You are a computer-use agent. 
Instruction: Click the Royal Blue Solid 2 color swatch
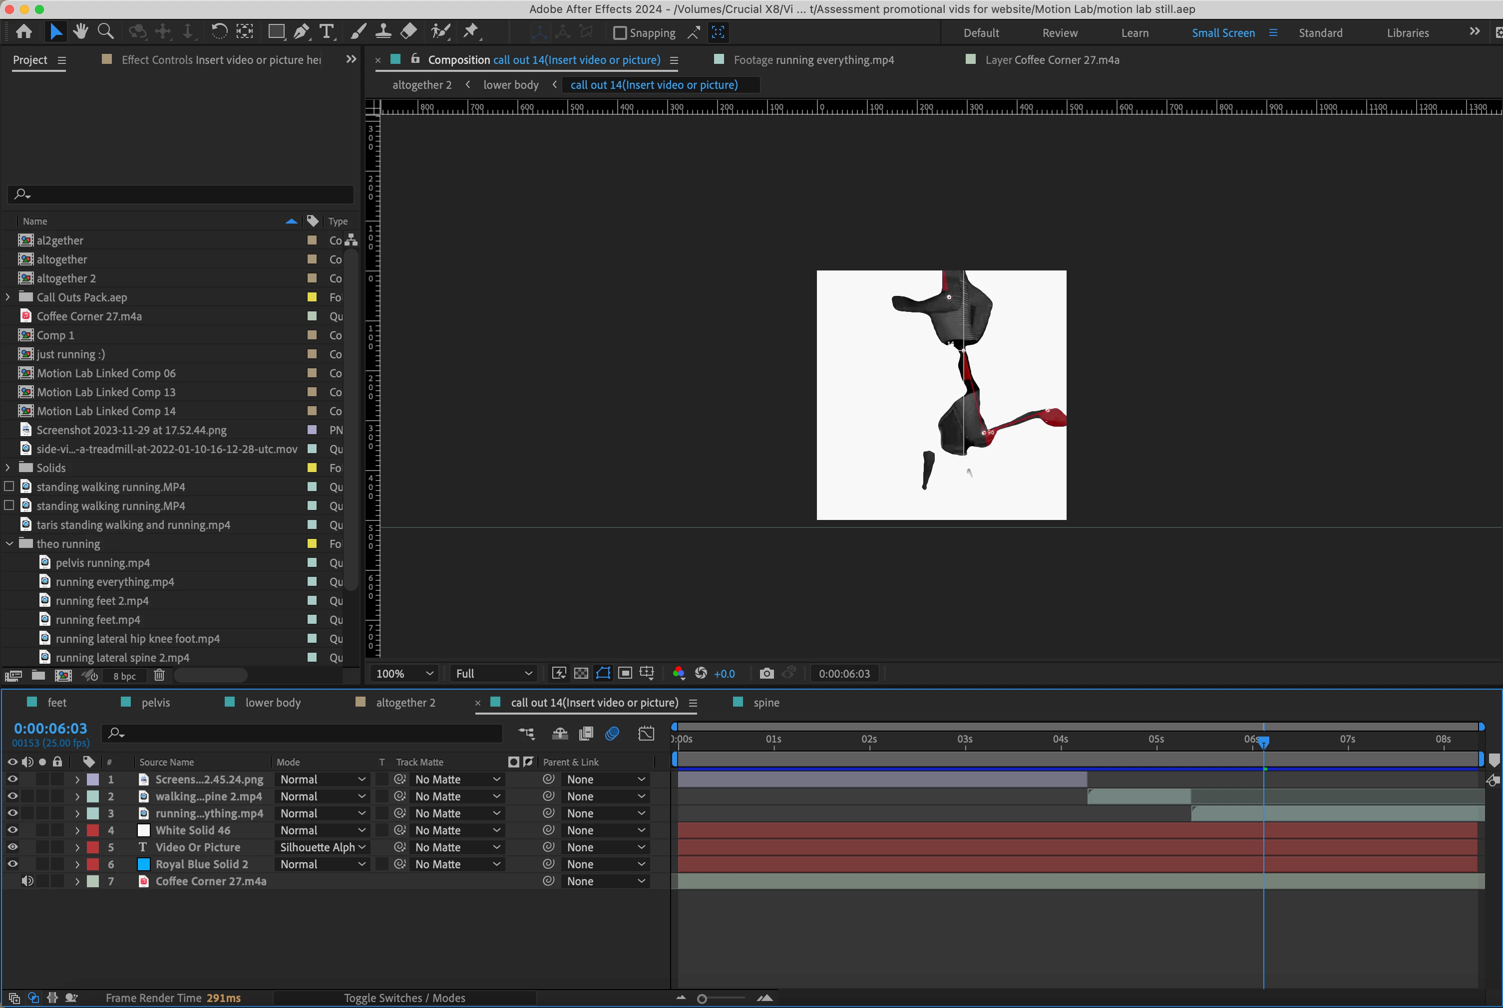click(144, 864)
